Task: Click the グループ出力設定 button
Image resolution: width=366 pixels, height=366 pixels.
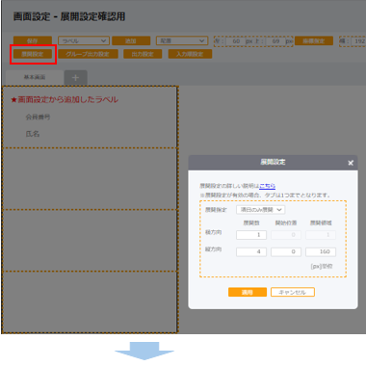Action: [x=88, y=54]
